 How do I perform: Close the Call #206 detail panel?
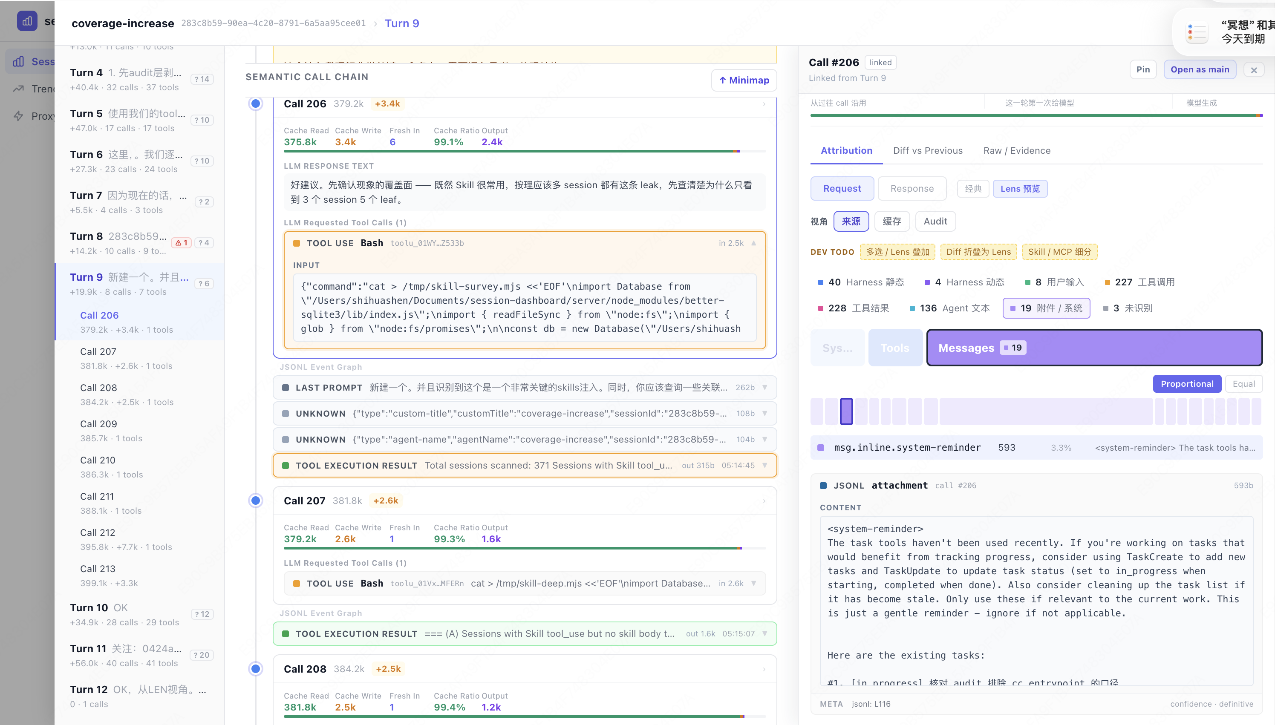pyautogui.click(x=1254, y=70)
